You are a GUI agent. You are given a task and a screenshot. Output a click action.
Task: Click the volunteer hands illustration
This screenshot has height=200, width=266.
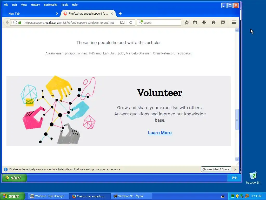point(58,110)
